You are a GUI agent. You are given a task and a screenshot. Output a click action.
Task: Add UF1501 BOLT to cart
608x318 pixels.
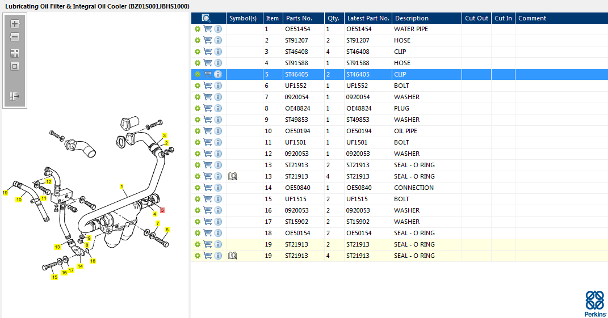click(208, 142)
